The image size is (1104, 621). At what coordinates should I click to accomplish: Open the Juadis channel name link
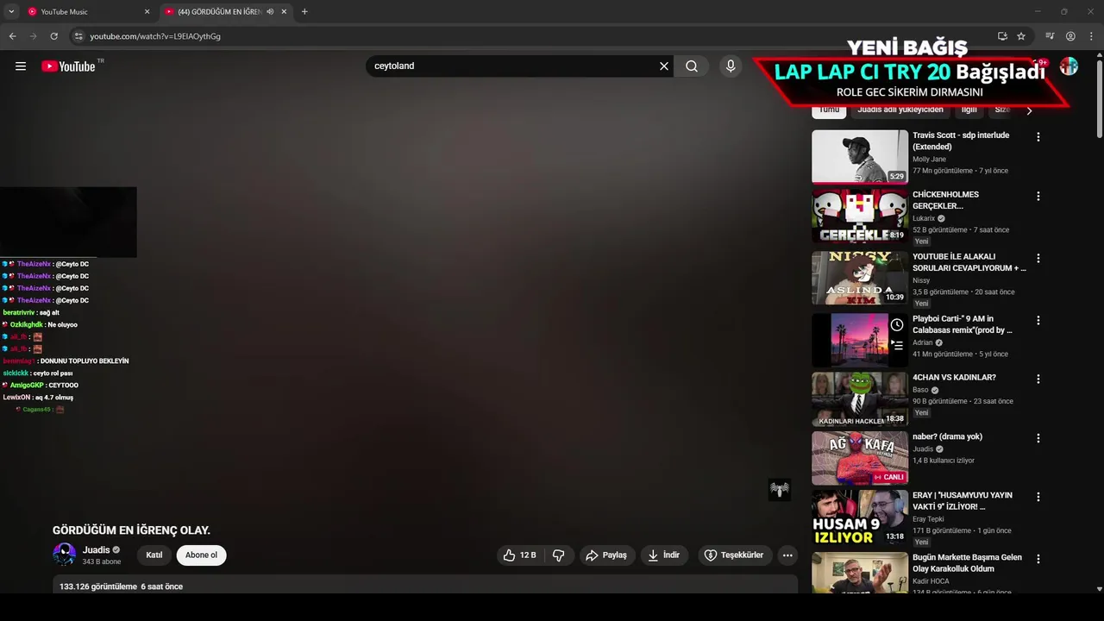point(97,550)
